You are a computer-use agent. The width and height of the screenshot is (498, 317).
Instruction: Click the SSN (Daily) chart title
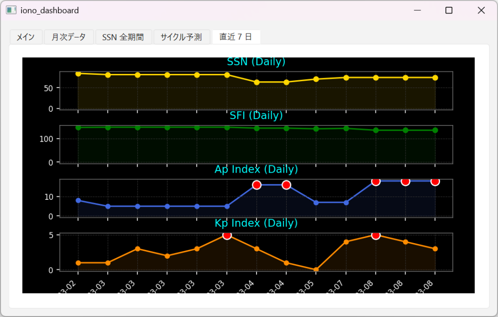pyautogui.click(x=256, y=62)
